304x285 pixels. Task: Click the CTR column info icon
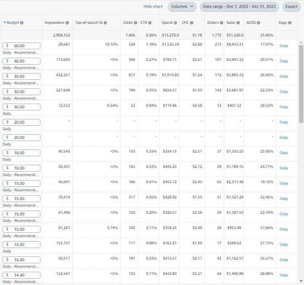(150, 23)
